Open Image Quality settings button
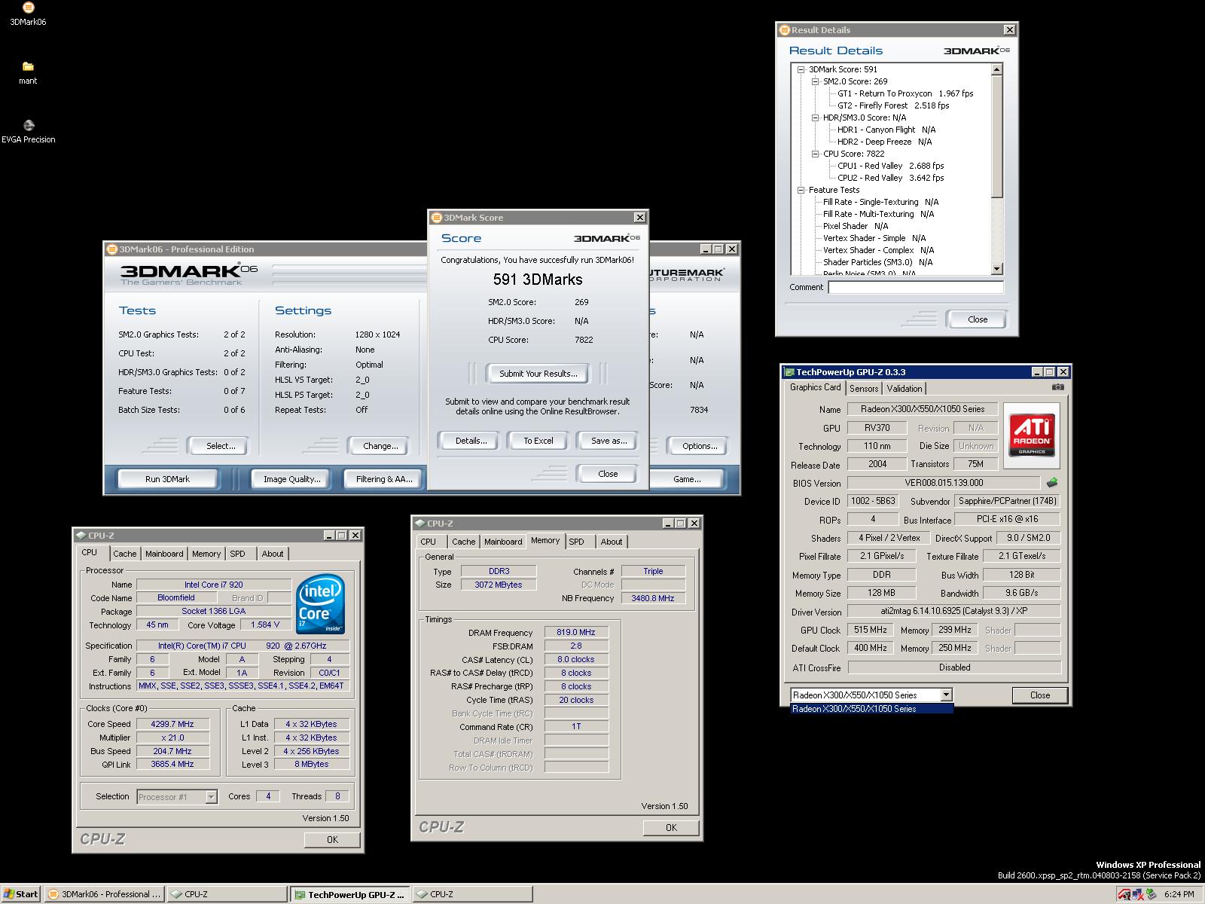1205x904 pixels. coord(291,479)
